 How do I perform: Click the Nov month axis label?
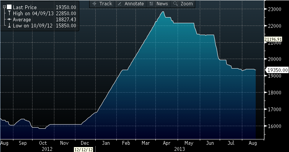(64, 143)
